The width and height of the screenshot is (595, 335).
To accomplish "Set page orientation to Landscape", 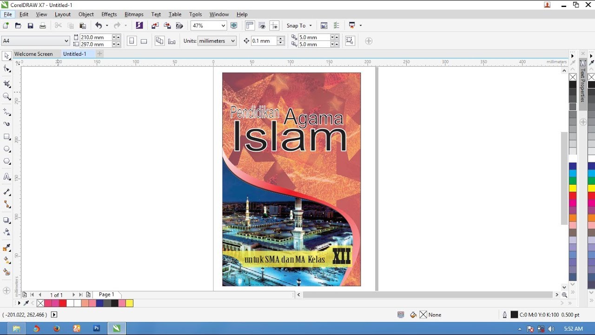I will [x=144, y=41].
